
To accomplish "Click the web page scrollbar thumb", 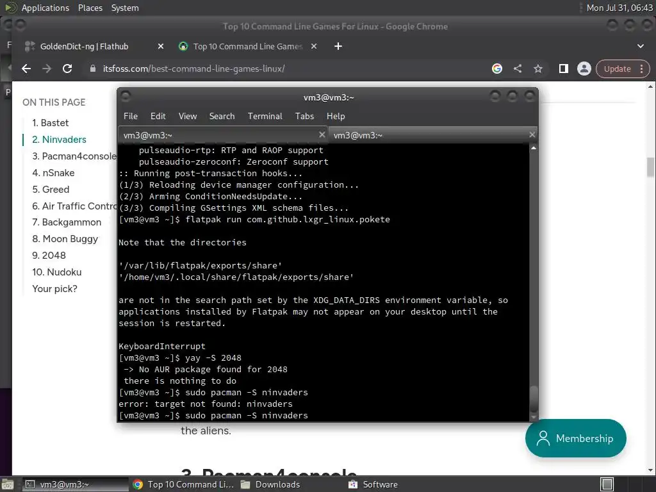I will 650,167.
